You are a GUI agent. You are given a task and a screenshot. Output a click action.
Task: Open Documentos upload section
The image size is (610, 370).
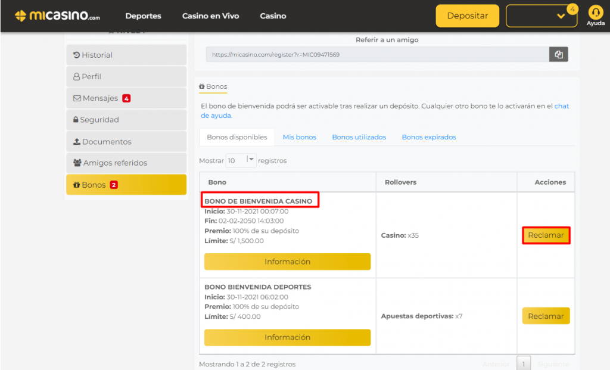(x=126, y=142)
